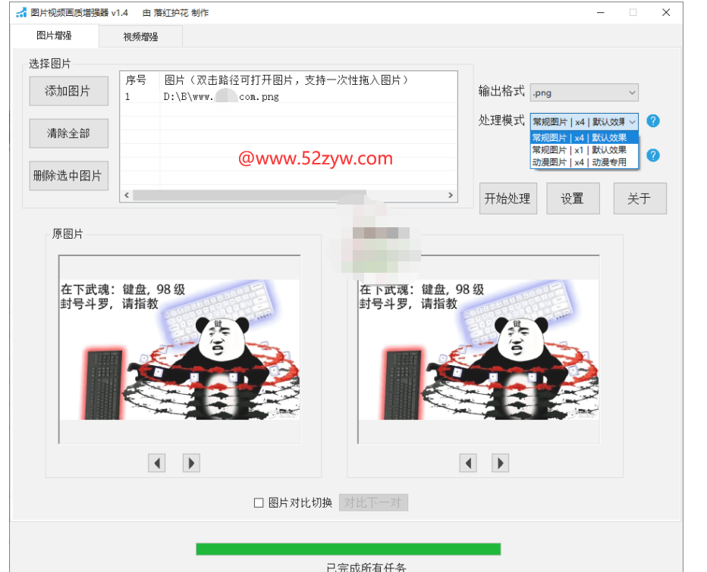Viewport: 707px width, 572px height.
Task: Show next image under the enhanced preview
Action: [x=500, y=463]
